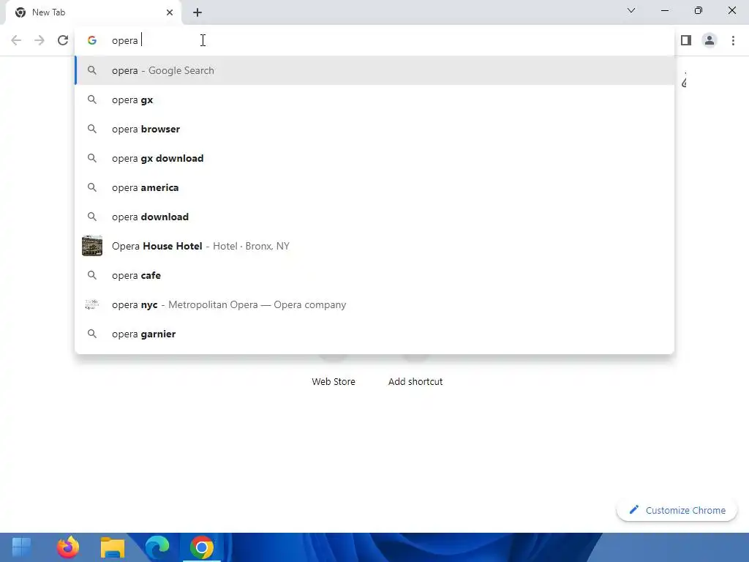
Task: Choose the 'opera download' suggestion
Action: click(x=374, y=217)
